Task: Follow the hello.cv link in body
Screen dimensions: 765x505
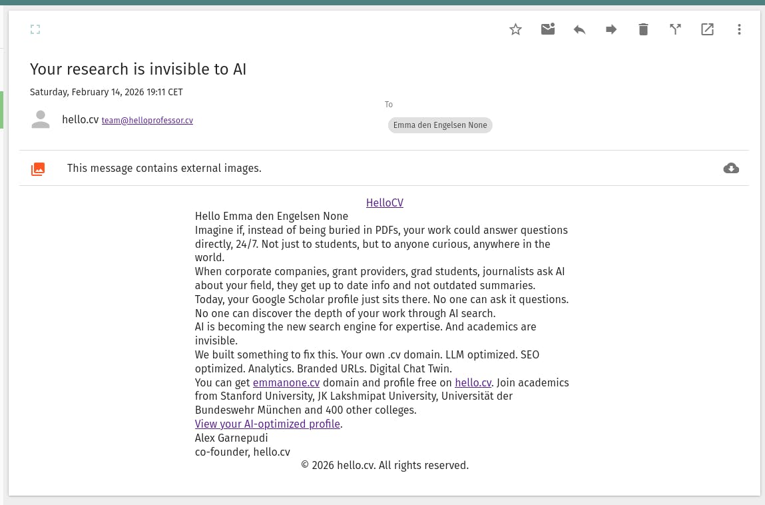Action: (473, 382)
